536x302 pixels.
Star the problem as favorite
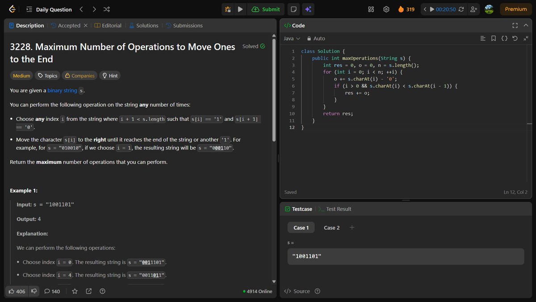(x=75, y=291)
